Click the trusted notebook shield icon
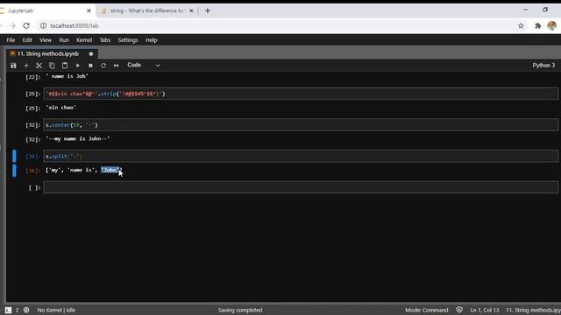The image size is (561, 315). (x=459, y=310)
